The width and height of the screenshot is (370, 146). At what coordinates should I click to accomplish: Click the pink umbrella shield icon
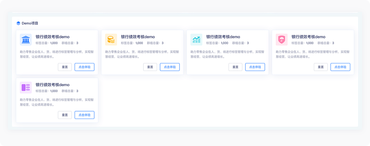[x=282, y=39]
